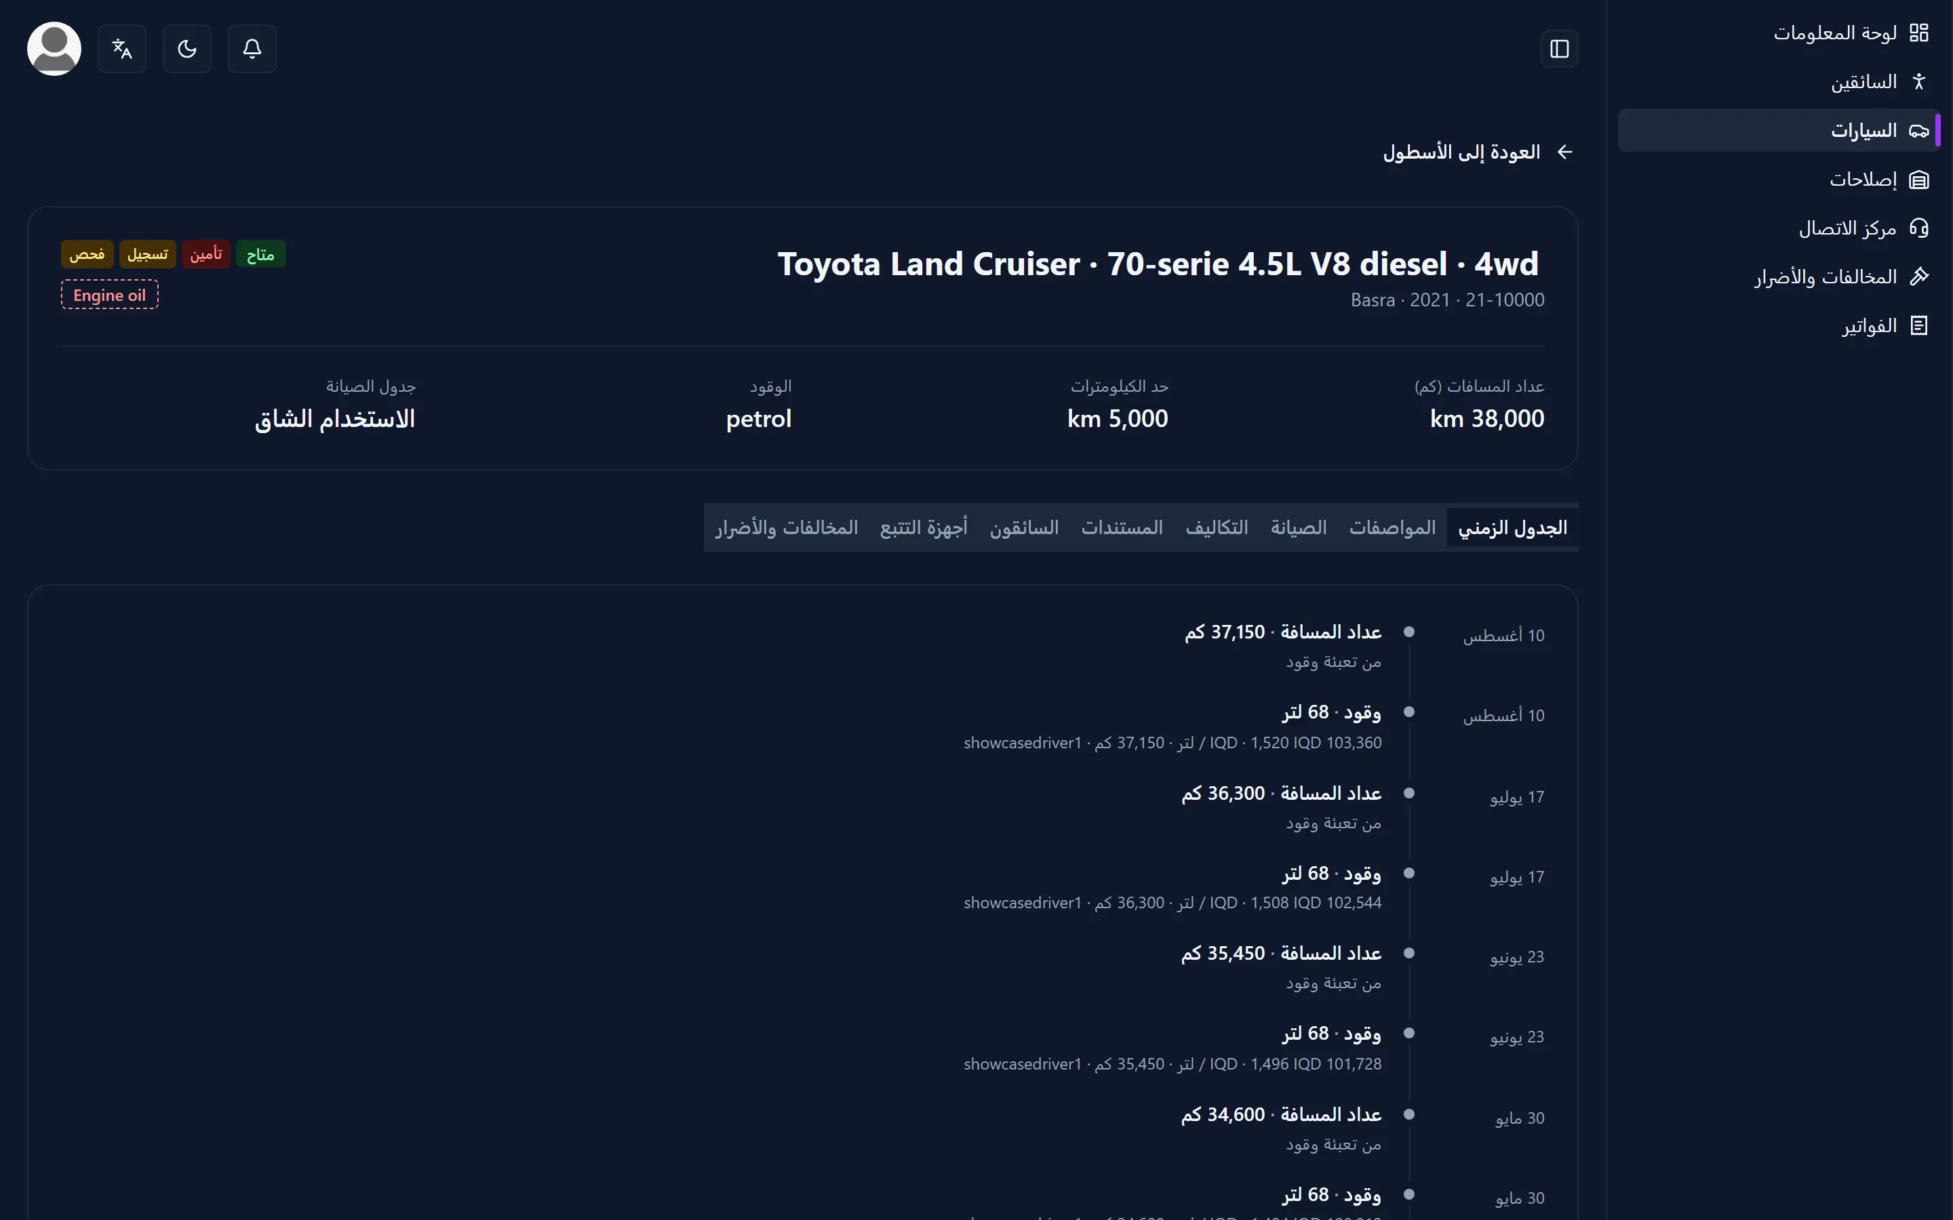Click the عداد المسافة · 36,300 كم entry
The width and height of the screenshot is (1953, 1220).
(1282, 793)
